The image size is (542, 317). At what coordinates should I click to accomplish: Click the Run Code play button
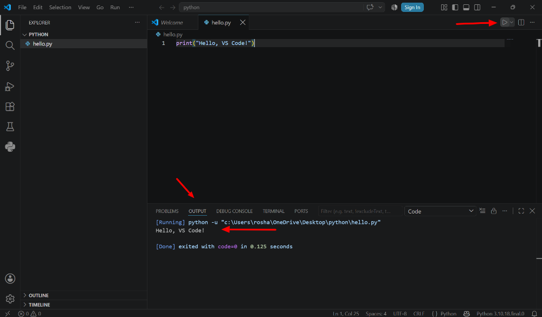[505, 22]
